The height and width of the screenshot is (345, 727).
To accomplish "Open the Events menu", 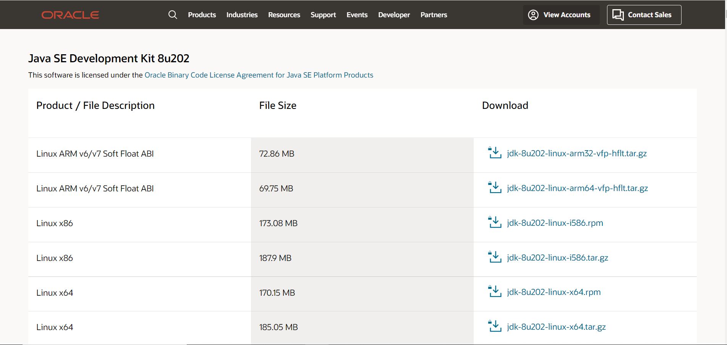I will click(x=357, y=15).
